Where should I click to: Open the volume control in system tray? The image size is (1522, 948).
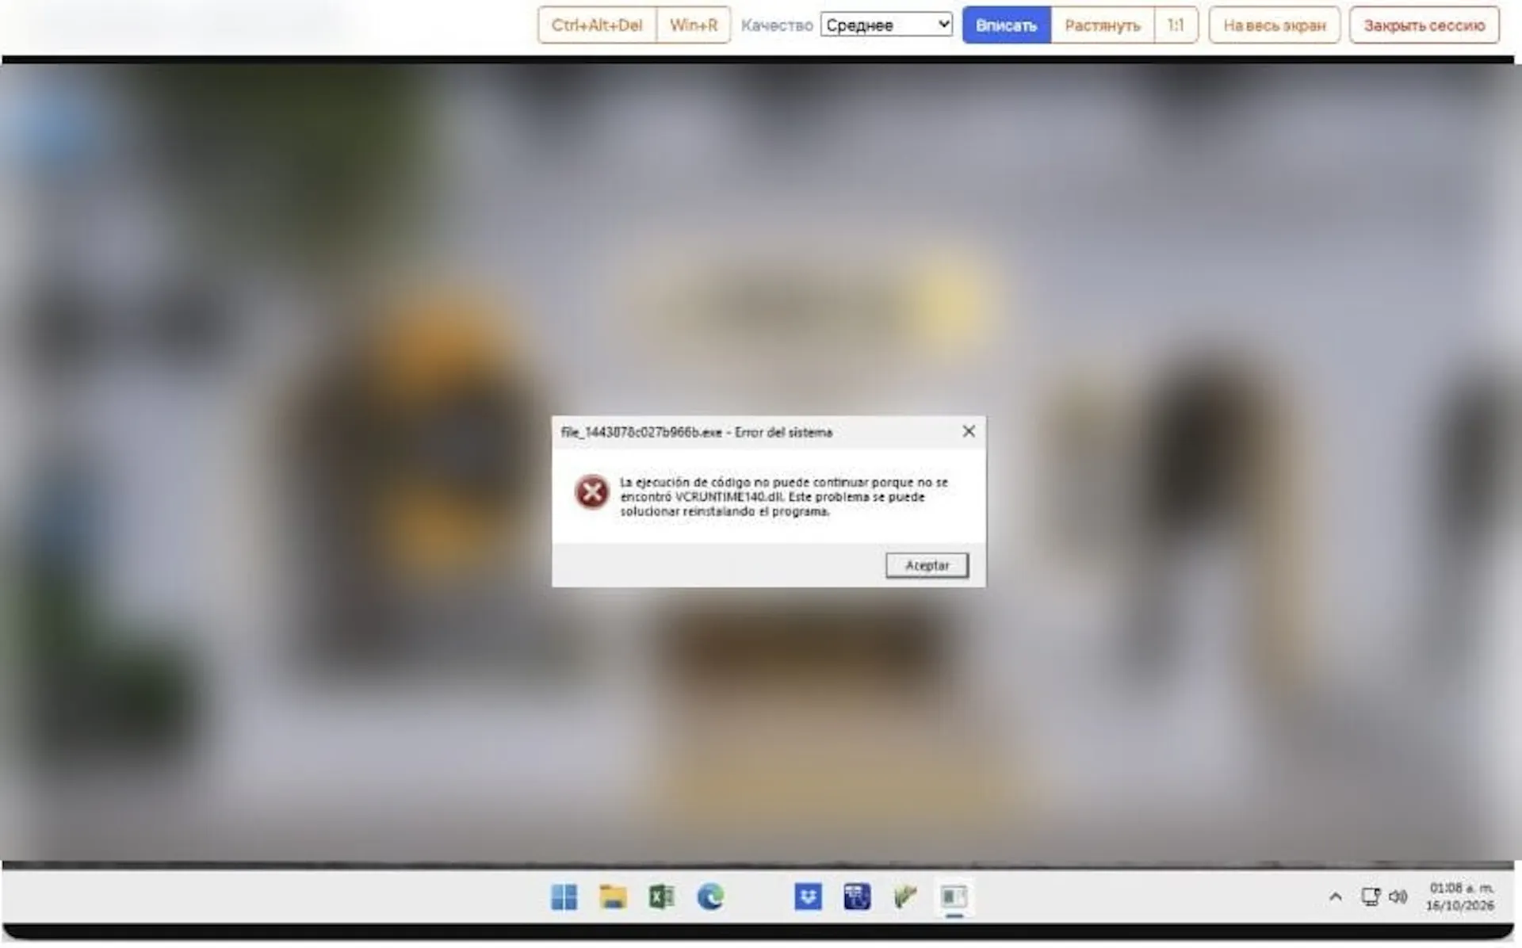[x=1398, y=896]
